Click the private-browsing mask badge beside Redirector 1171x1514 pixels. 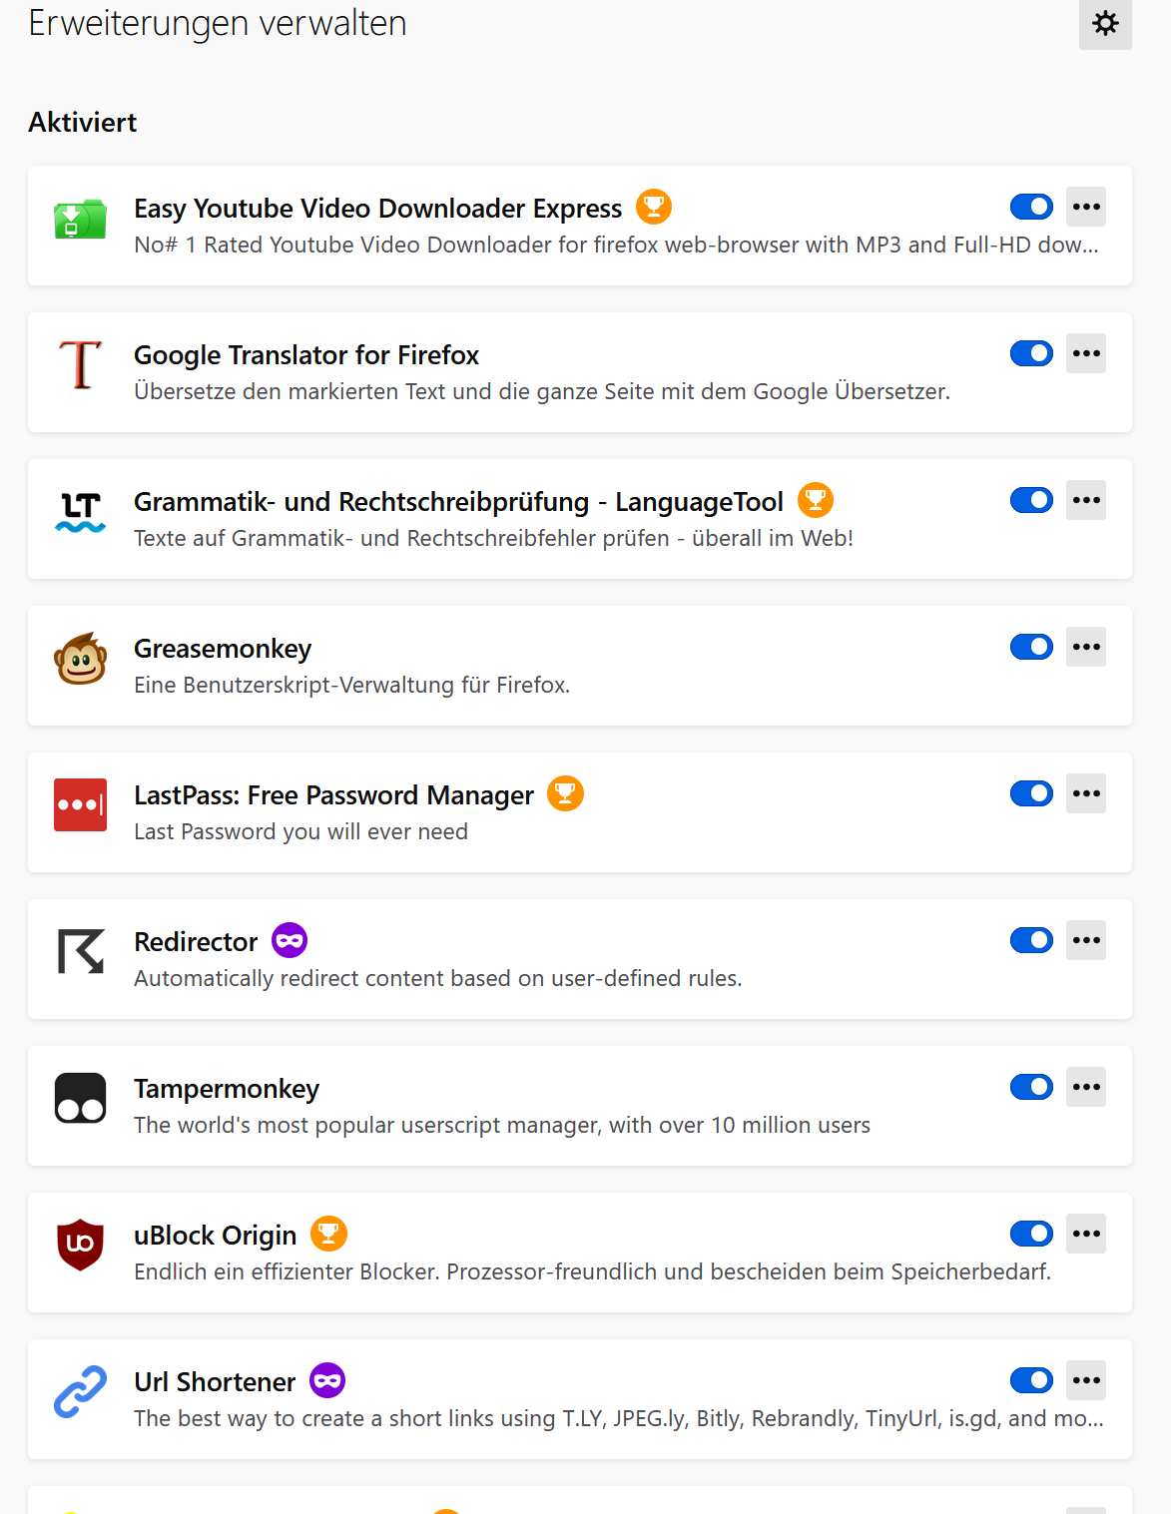pyautogui.click(x=290, y=940)
